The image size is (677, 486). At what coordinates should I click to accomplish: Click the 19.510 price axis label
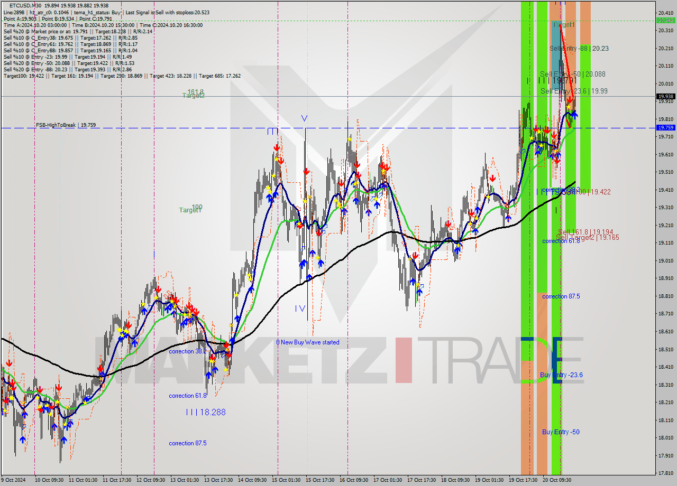665,172
